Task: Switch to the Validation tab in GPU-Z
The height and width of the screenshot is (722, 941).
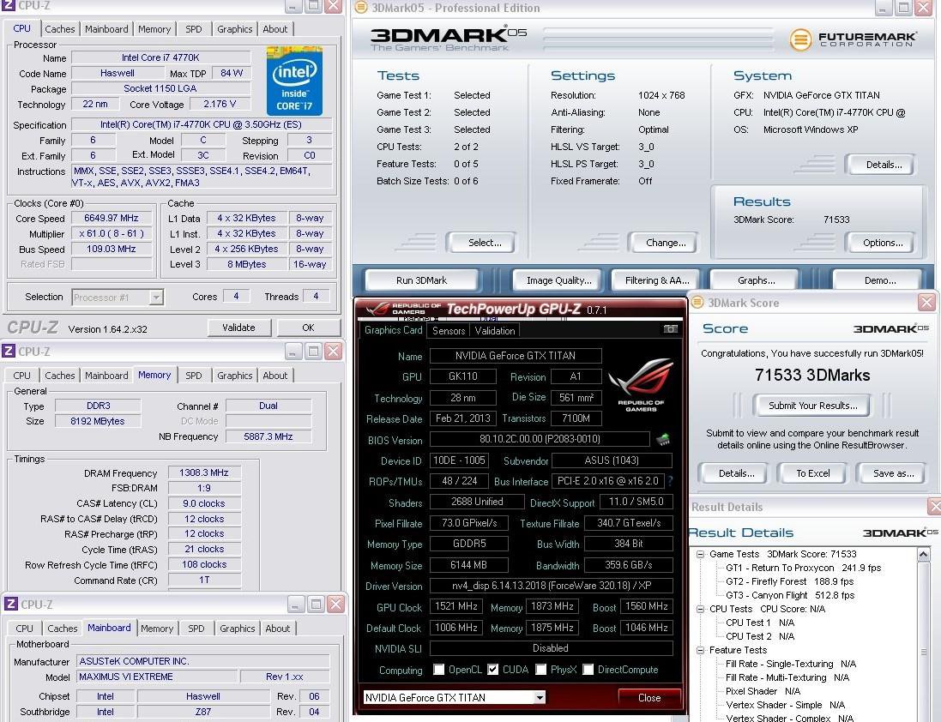Action: 494,330
